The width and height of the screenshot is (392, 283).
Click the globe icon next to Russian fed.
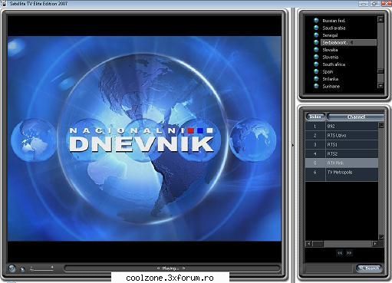click(316, 20)
